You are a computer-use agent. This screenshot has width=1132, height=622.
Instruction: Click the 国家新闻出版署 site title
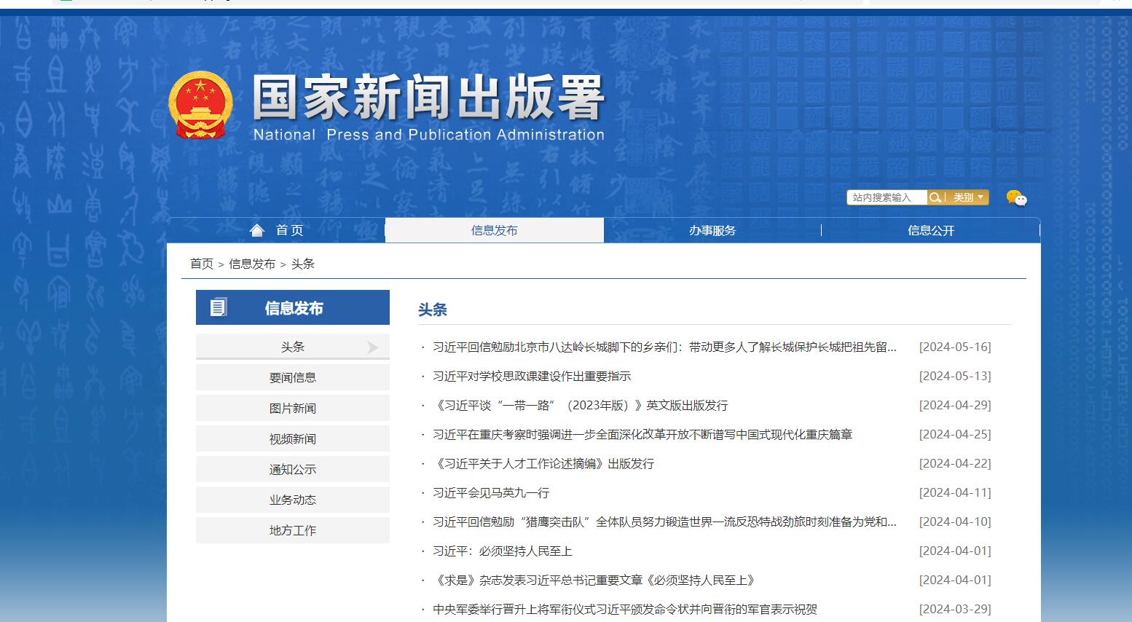coord(428,98)
